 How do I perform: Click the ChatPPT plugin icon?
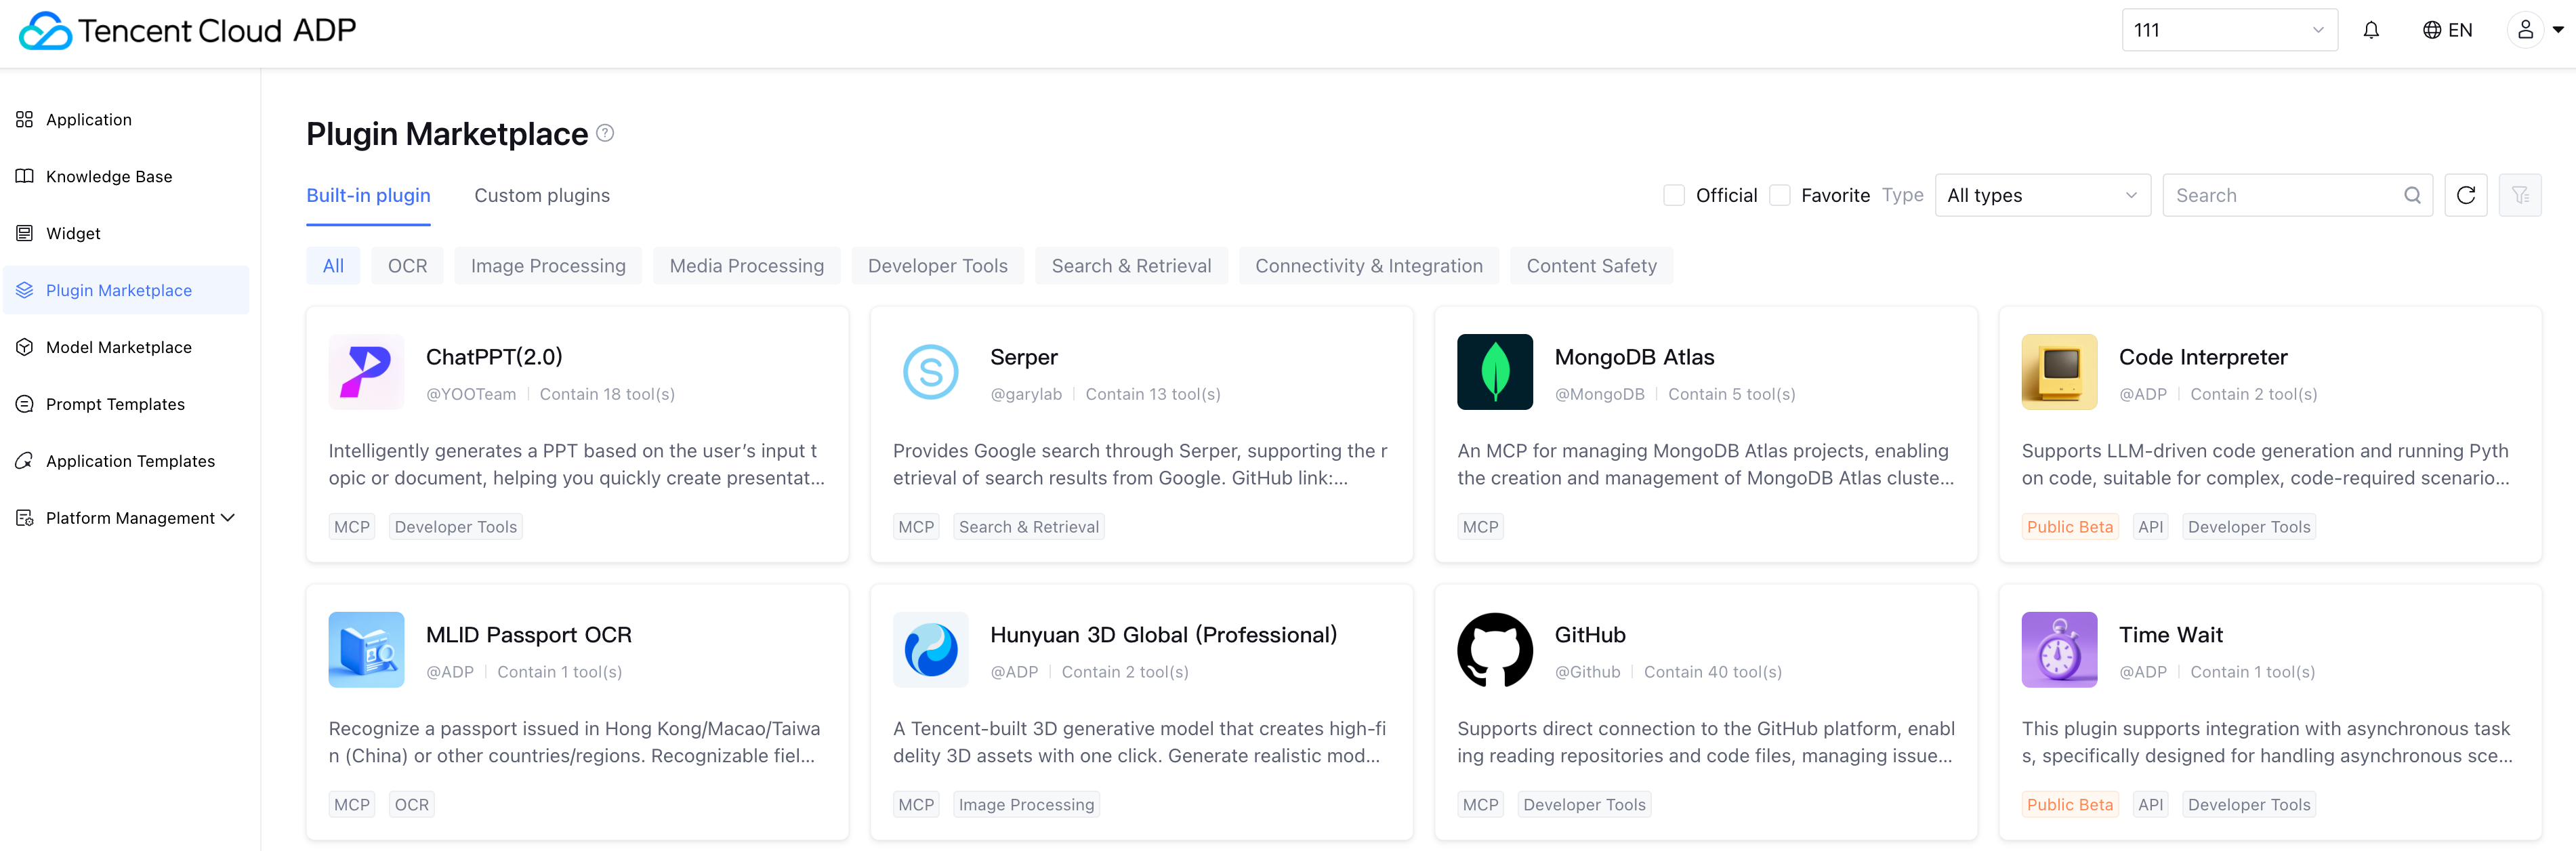[x=366, y=372]
